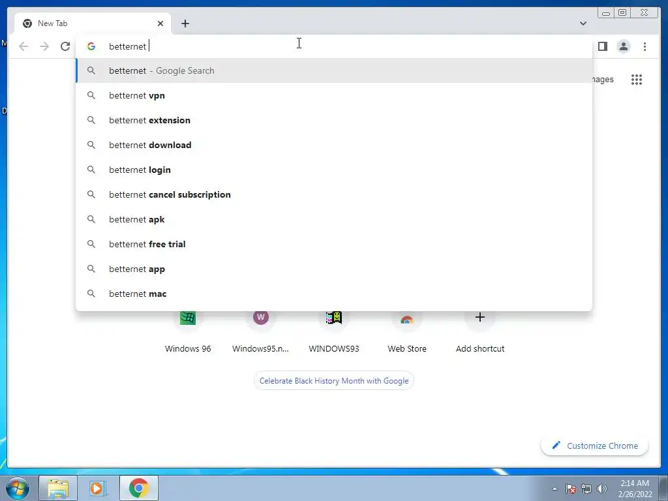Screen dimensions: 668x501
Task: Reload the page with the refresh icon
Action: (x=65, y=46)
